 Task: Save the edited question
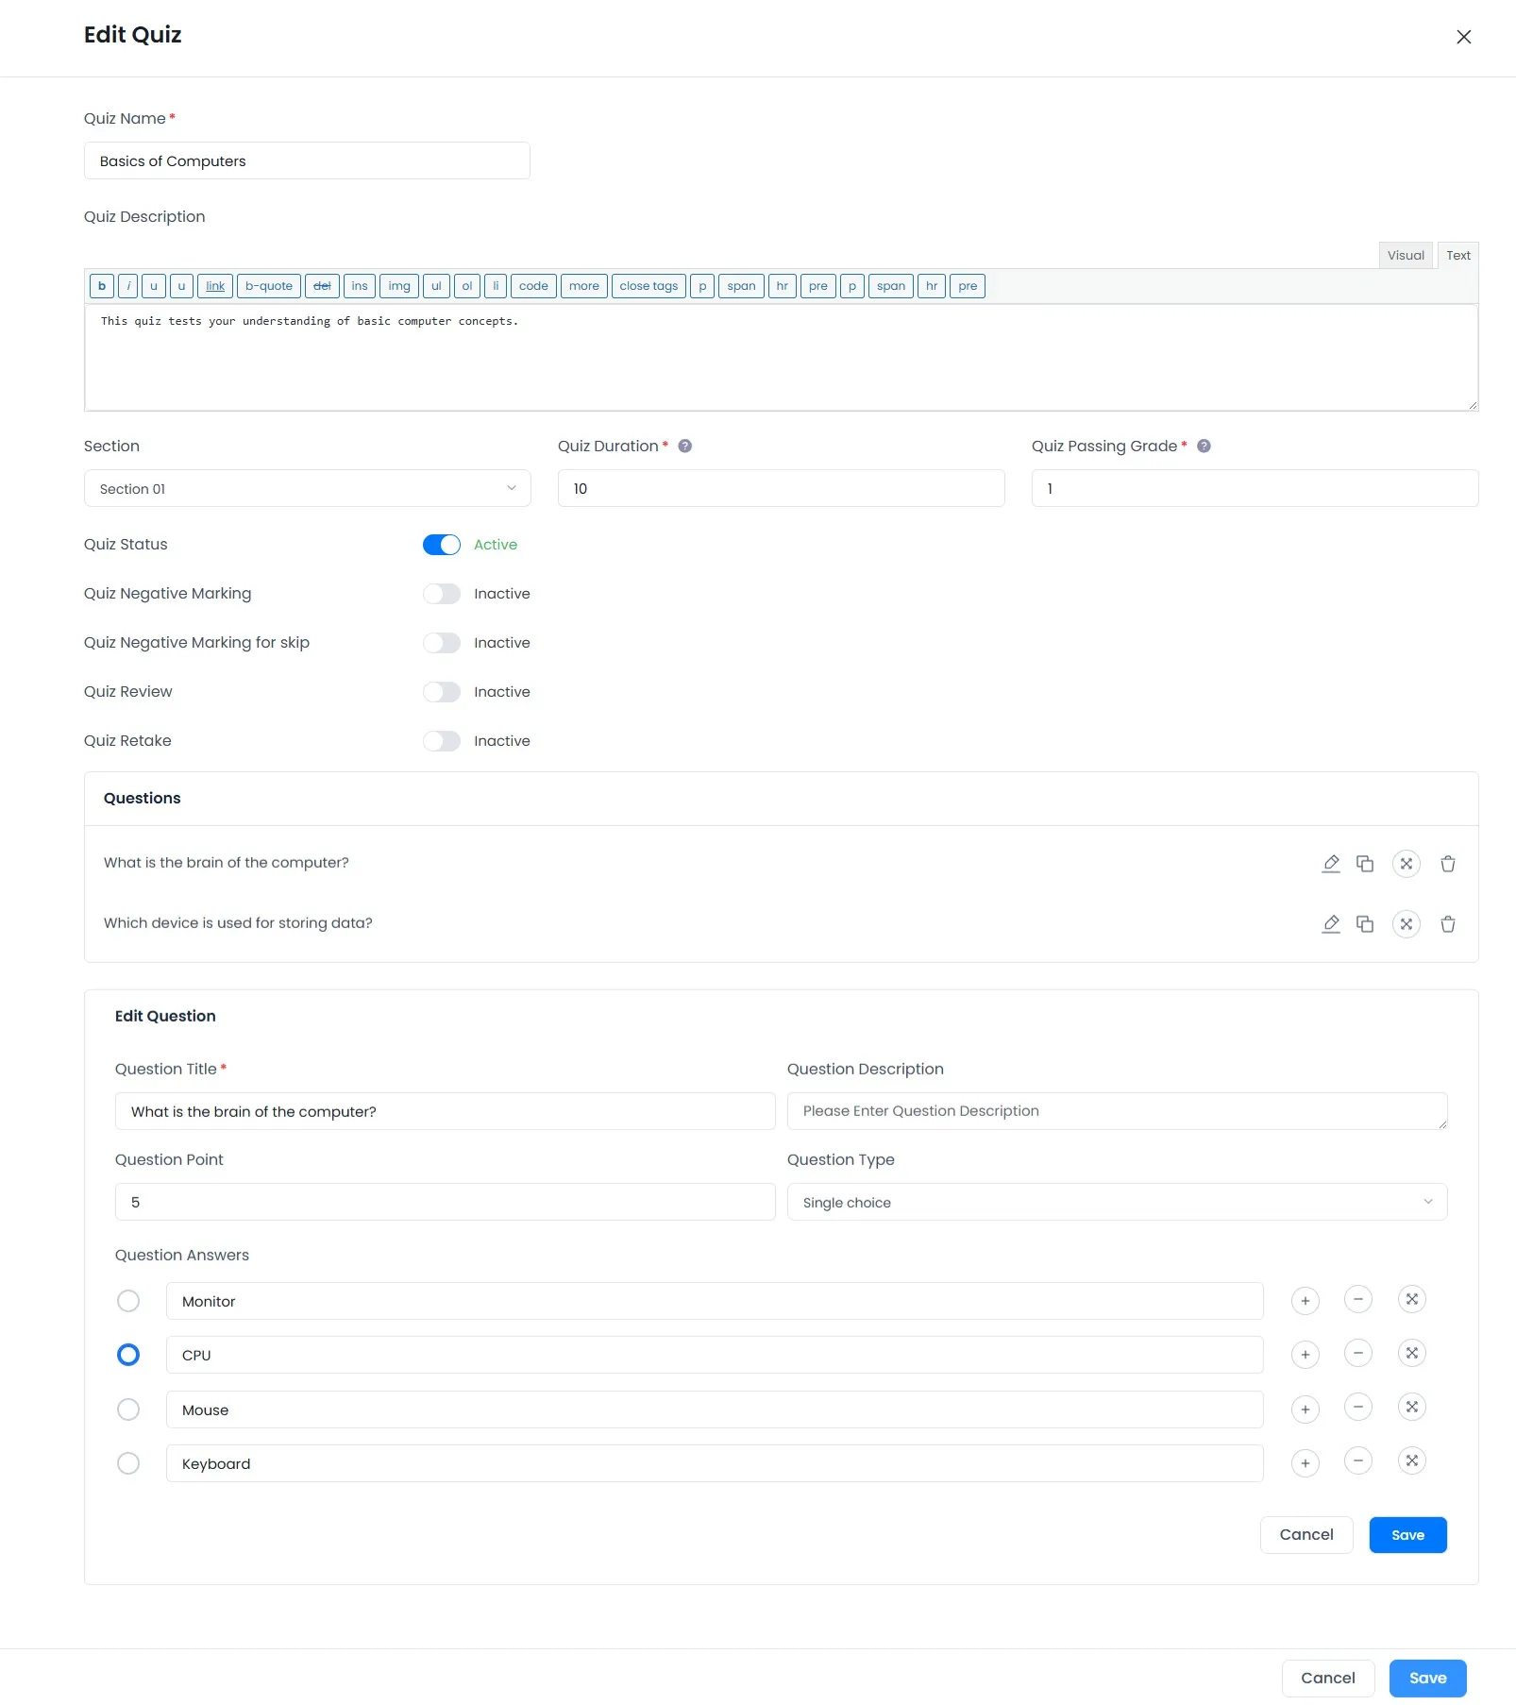[x=1407, y=1535]
